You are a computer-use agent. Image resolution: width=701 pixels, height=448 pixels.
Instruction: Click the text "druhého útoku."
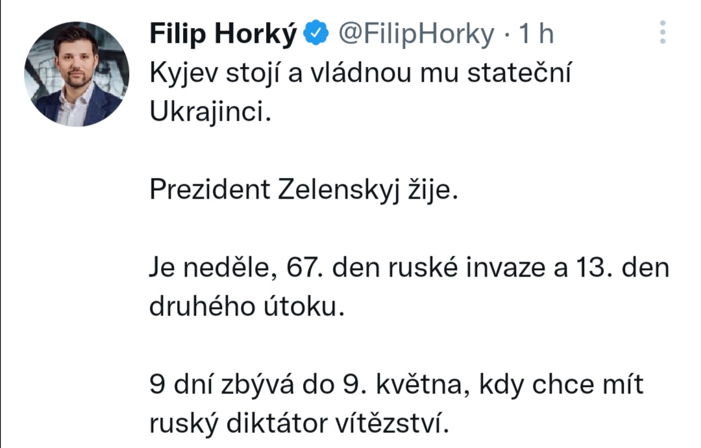[245, 306]
